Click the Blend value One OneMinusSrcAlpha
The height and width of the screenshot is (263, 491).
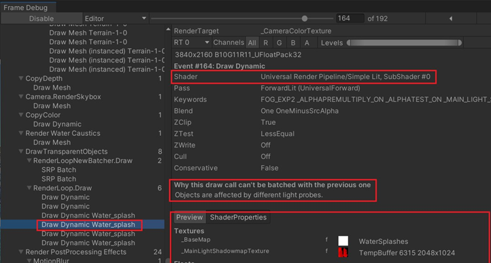click(300, 111)
